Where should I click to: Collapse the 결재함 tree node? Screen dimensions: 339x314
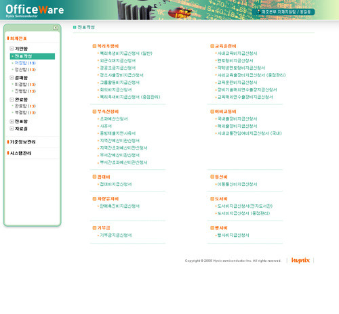pyautogui.click(x=12, y=78)
